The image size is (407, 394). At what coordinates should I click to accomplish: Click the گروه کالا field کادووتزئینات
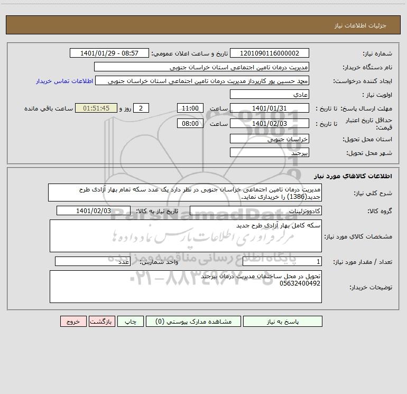coord(256,210)
